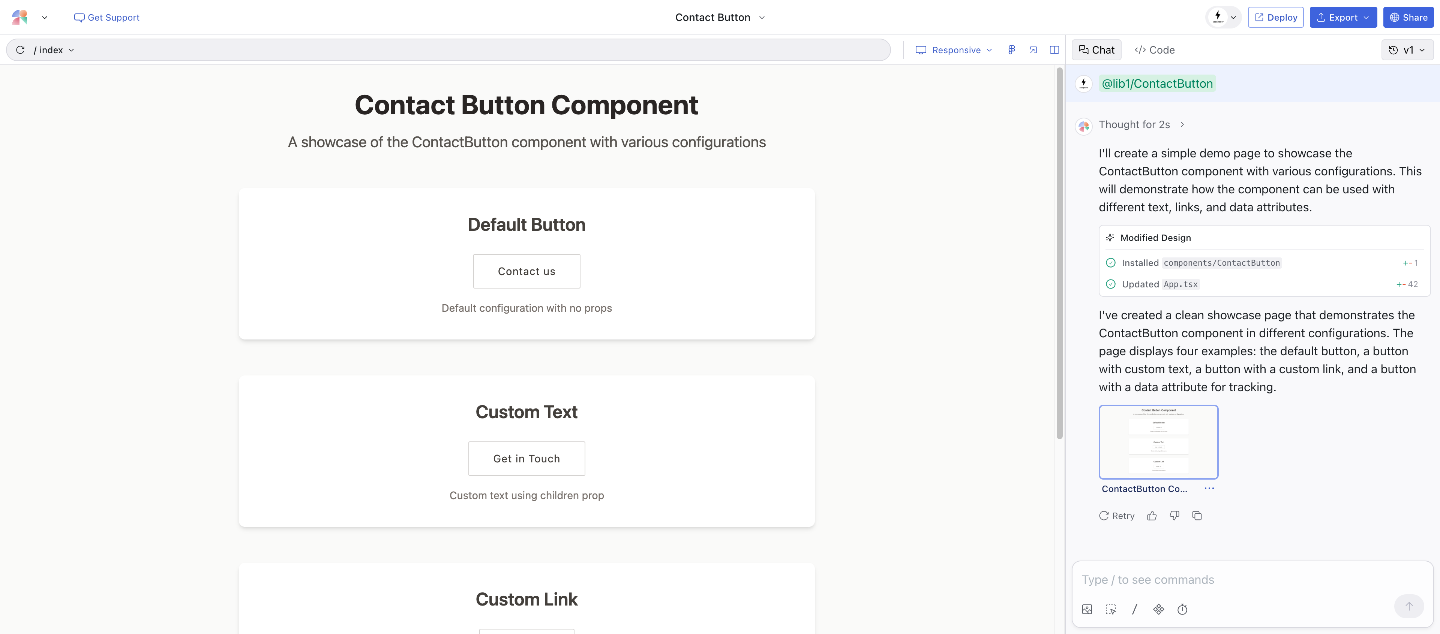The height and width of the screenshot is (634, 1440).
Task: Copy the chat response
Action: click(x=1197, y=516)
